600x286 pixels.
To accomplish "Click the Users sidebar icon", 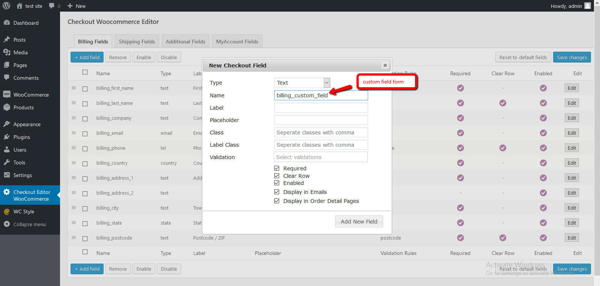I will click(7, 150).
